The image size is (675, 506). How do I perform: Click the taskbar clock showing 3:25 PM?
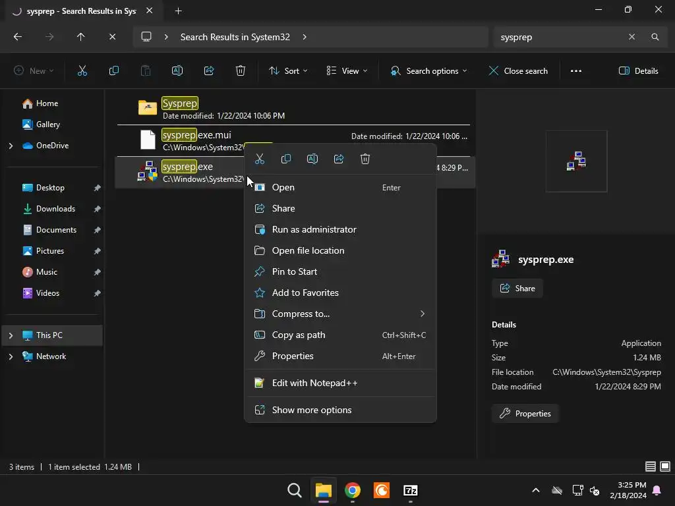pos(628,490)
